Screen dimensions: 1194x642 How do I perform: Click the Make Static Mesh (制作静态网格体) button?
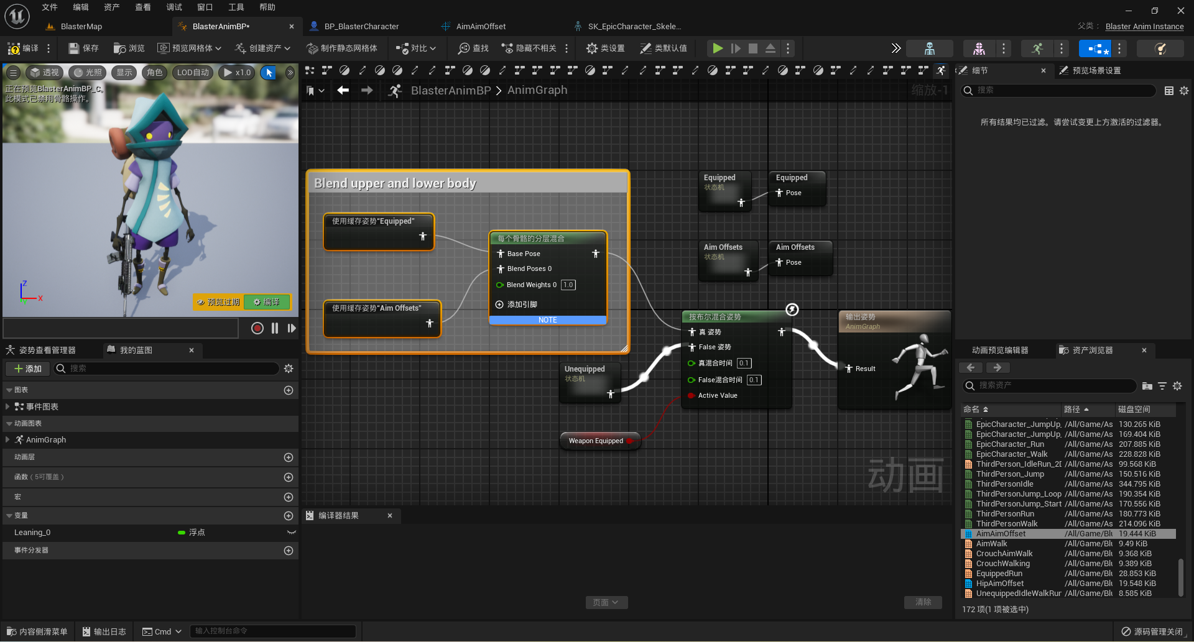pos(342,48)
